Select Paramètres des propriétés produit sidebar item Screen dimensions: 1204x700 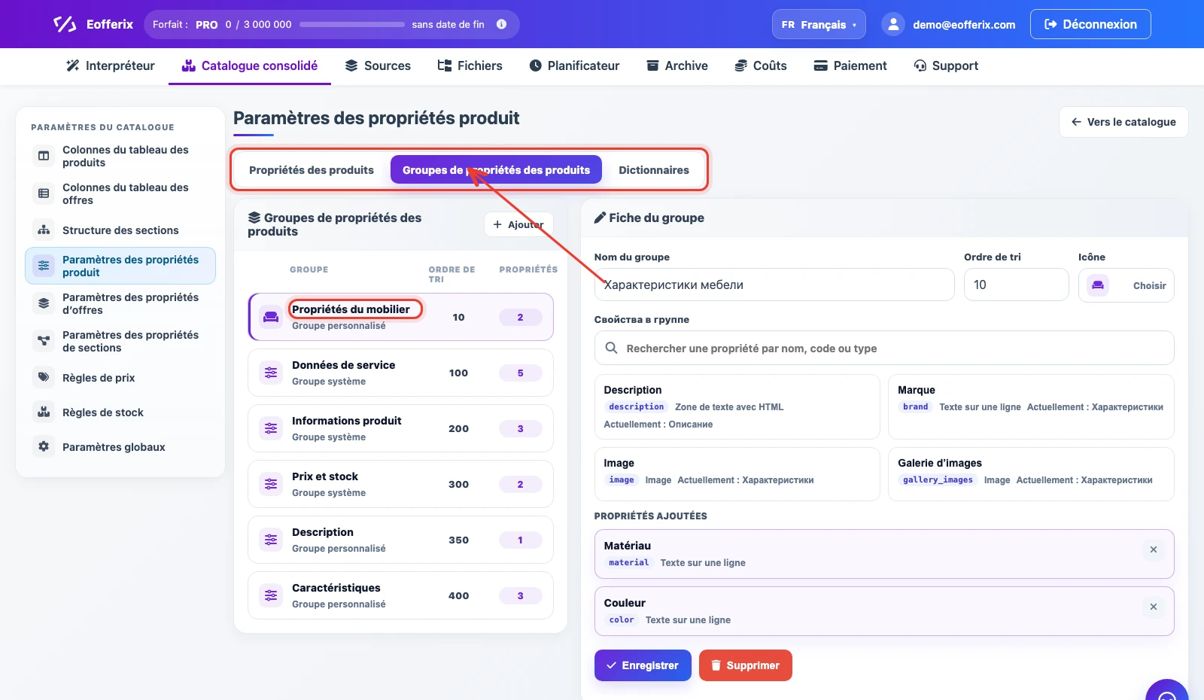click(120, 266)
